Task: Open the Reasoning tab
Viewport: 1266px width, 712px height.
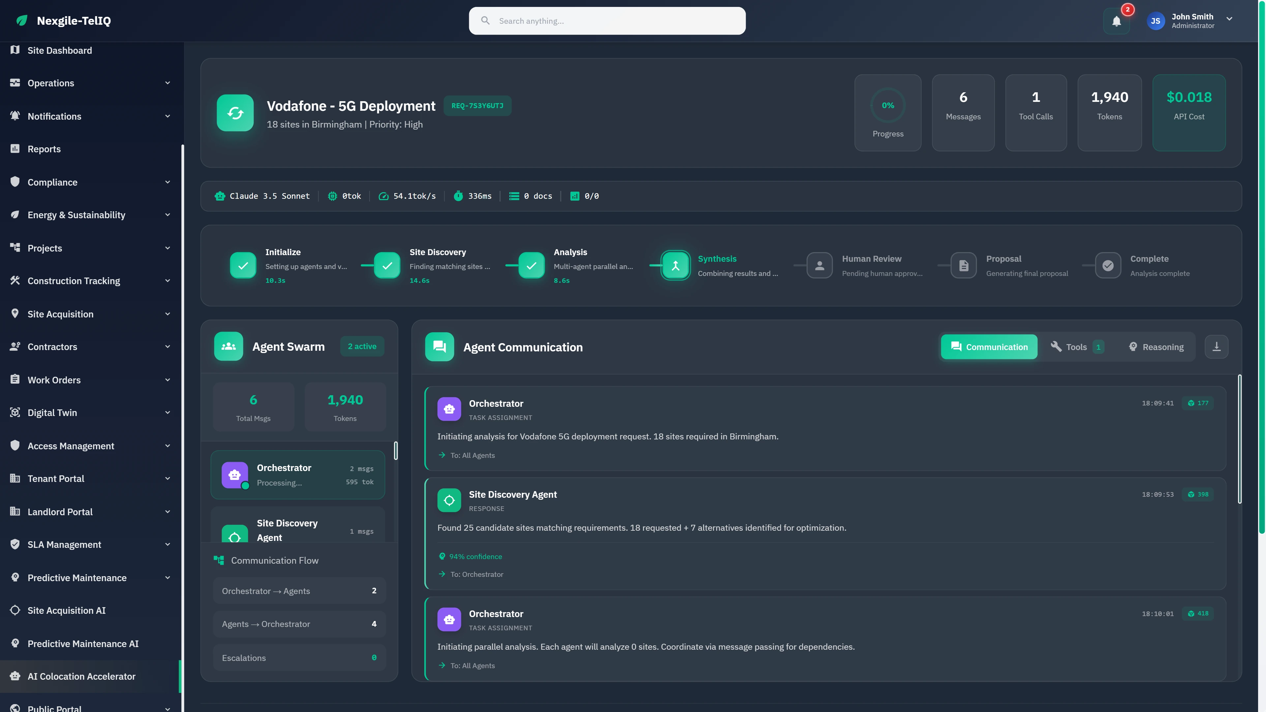Action: (x=1156, y=346)
